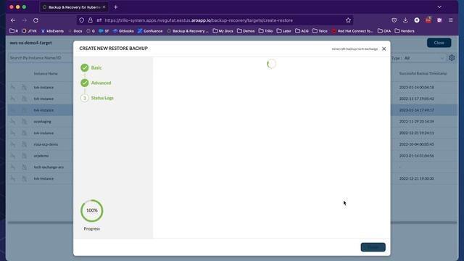Viewport: 464px width, 261px height.
Task: Click the Successful Backup Timestamp column header
Action: click(x=423, y=73)
